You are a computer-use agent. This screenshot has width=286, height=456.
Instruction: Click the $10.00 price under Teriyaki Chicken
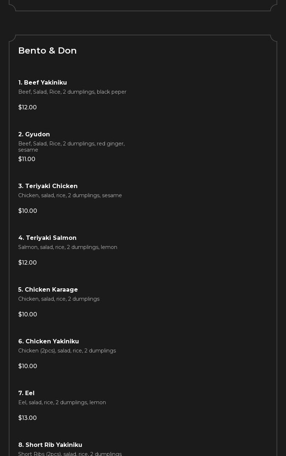28,211
